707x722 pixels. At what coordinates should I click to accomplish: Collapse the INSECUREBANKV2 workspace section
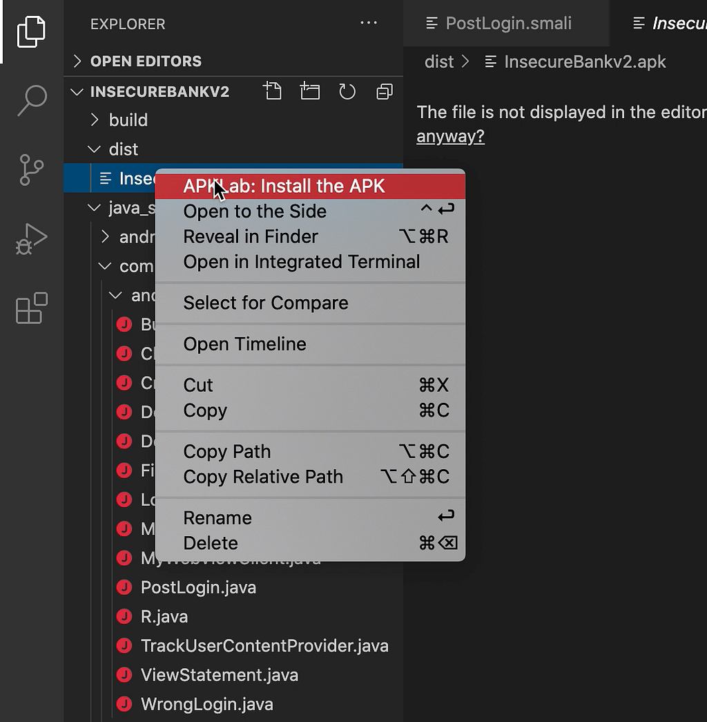[x=77, y=92]
